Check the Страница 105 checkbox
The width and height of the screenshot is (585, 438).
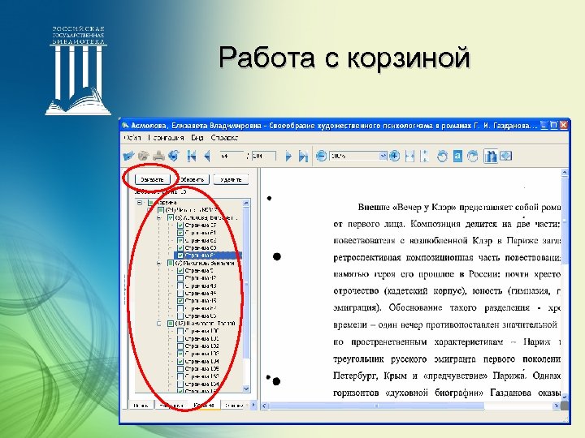tap(180, 369)
